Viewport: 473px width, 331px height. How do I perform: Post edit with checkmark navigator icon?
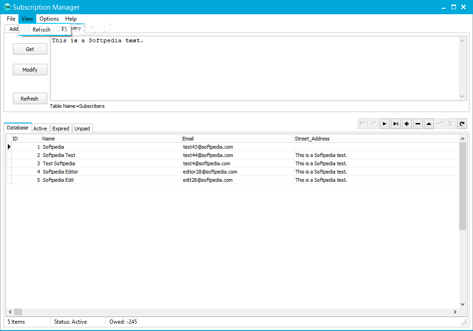440,123
